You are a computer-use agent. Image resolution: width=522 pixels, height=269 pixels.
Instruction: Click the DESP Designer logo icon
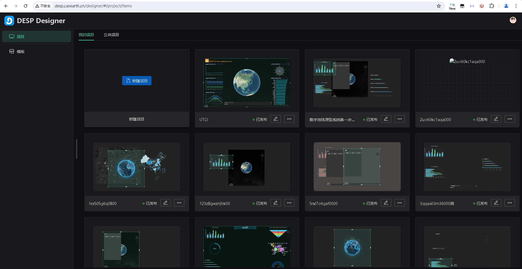tap(9, 21)
